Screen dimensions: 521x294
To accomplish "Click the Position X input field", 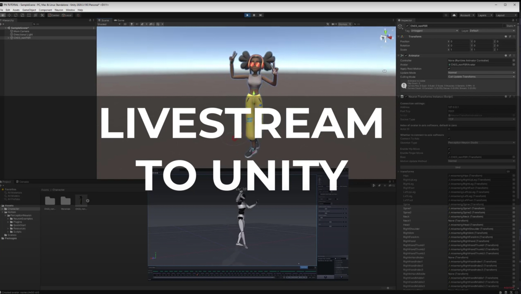I will click(459, 41).
